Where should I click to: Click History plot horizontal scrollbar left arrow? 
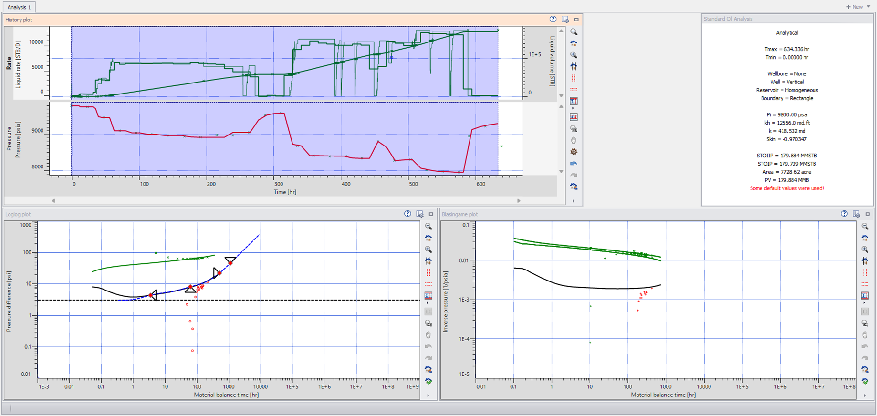[x=53, y=201]
